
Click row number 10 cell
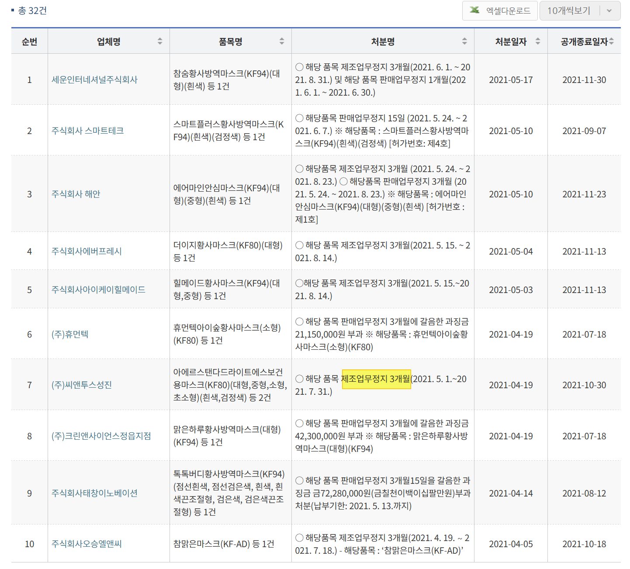click(x=29, y=544)
